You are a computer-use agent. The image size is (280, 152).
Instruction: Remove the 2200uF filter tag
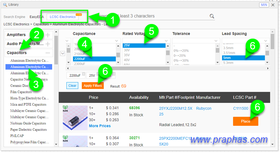[x=84, y=74]
